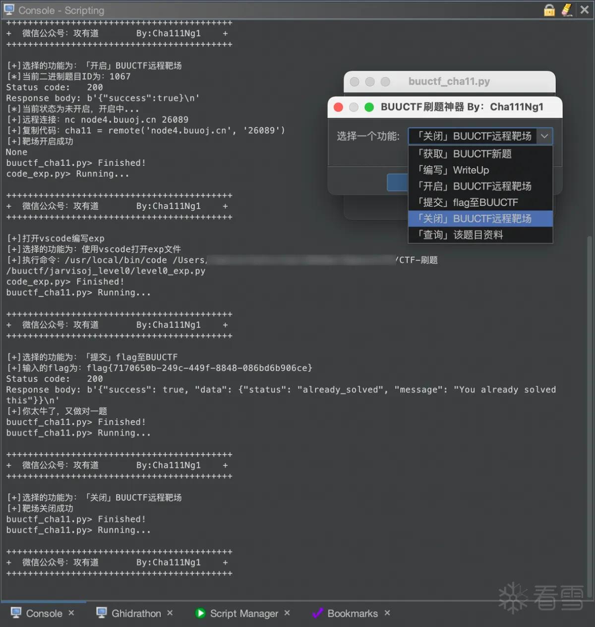Image resolution: width=595 pixels, height=627 pixels.
Task: Zoom the BUUCTF刷题神器 dialog with green button
Action: point(369,107)
